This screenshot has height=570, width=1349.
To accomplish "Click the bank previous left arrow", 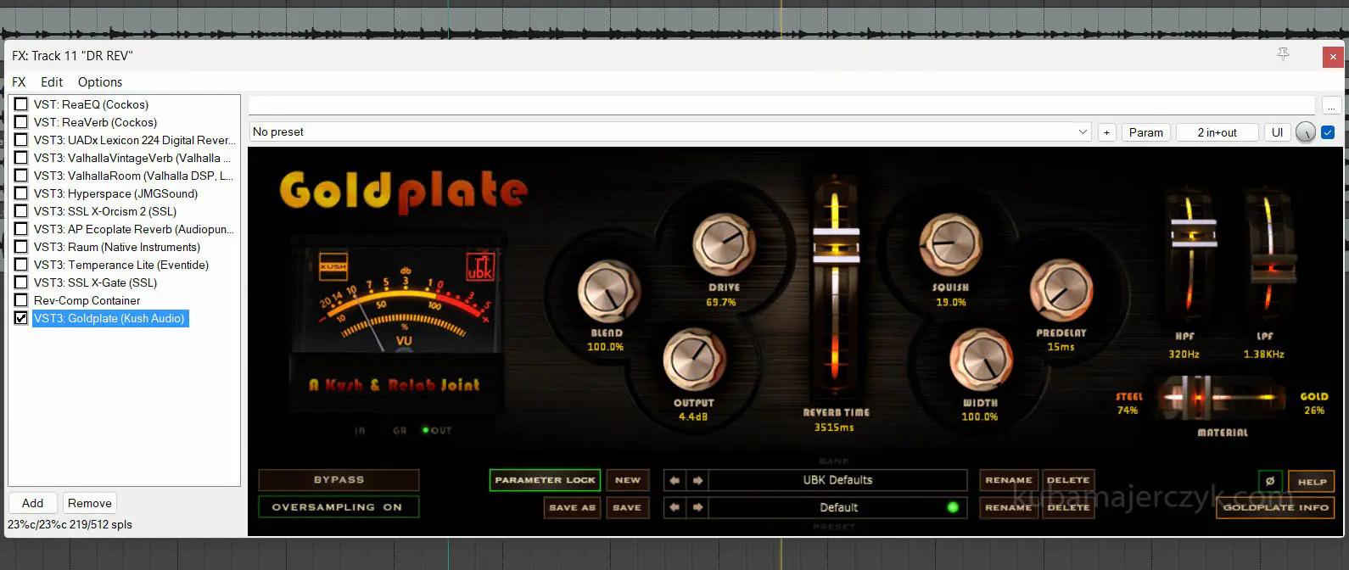I will 674,480.
